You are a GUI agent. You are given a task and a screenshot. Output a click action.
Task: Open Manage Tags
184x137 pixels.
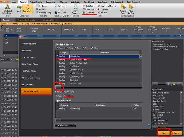pos(123,9)
